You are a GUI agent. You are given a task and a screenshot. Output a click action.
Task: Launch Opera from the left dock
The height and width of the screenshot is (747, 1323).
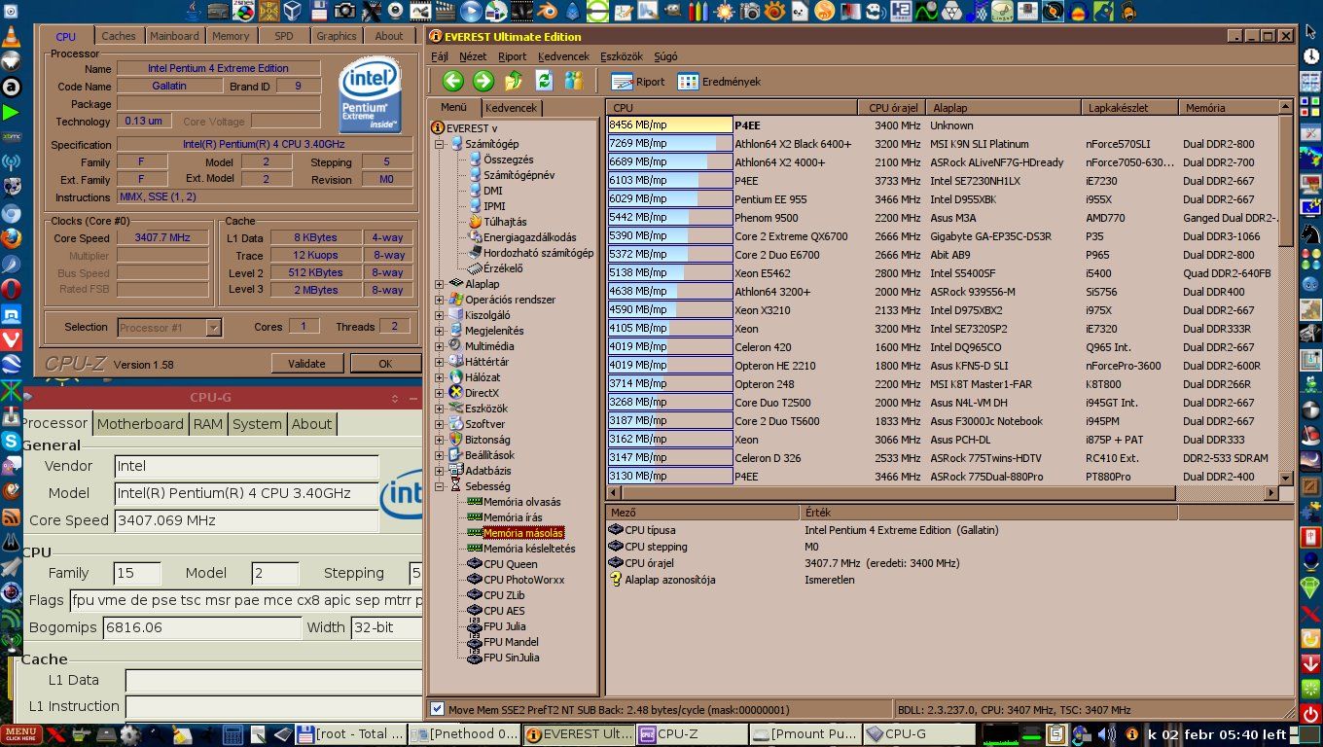coord(12,290)
